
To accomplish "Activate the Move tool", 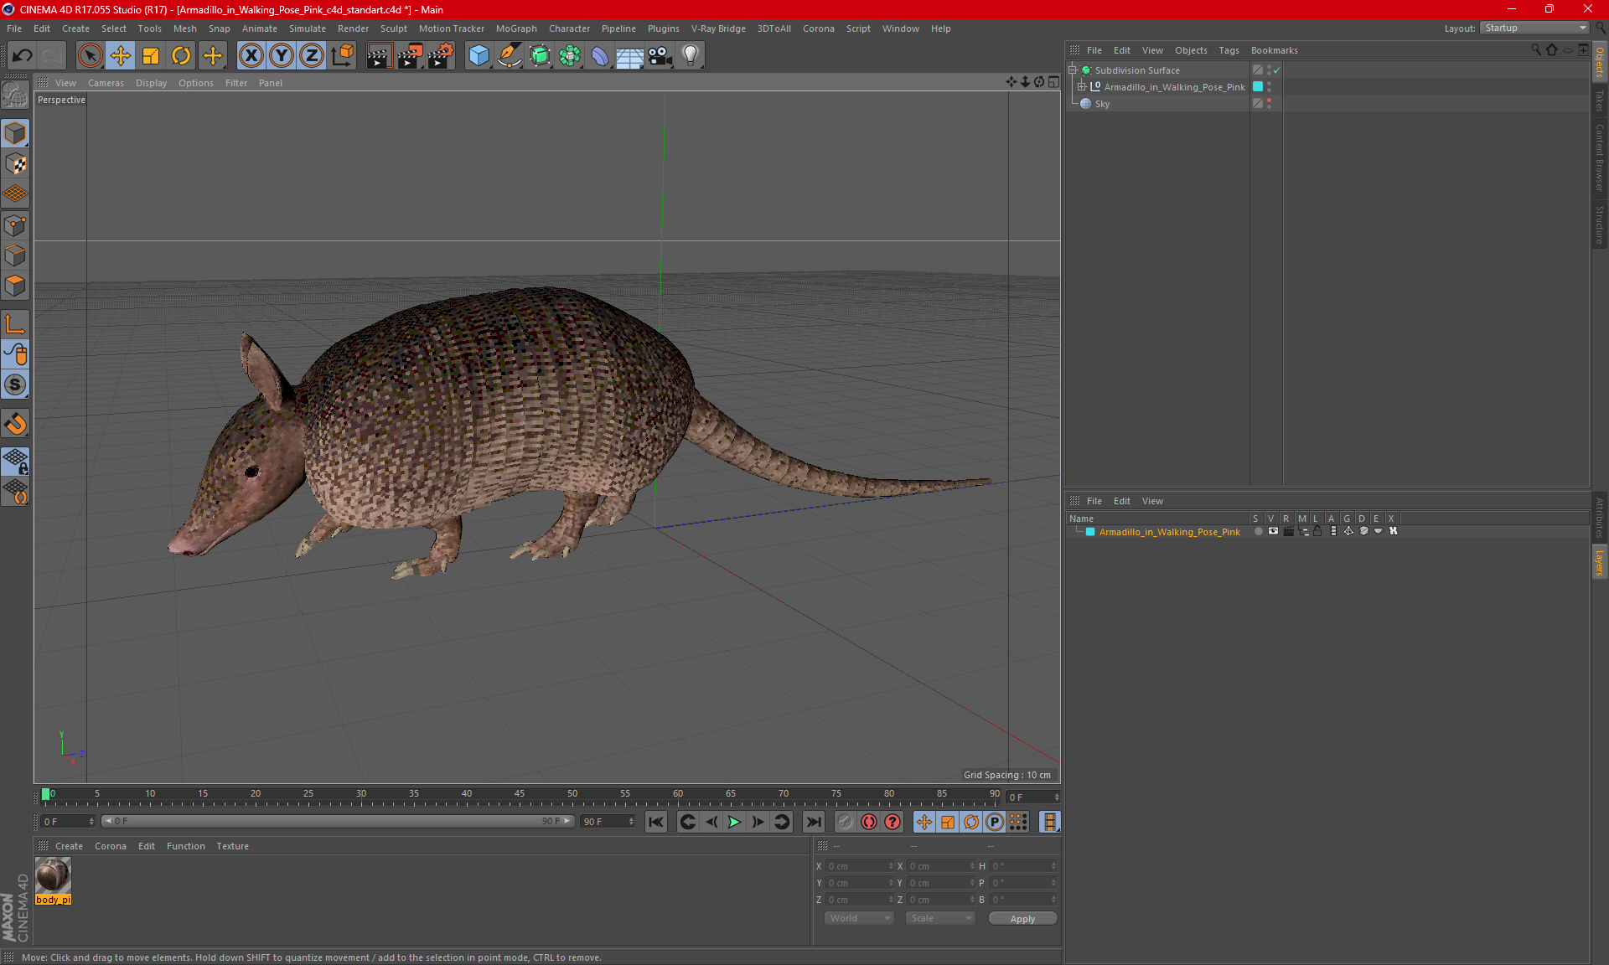I will click(121, 56).
